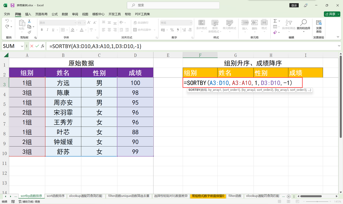This screenshot has width=343, height=204.
Task: Click the decrease font size icon
Action: 95,23
